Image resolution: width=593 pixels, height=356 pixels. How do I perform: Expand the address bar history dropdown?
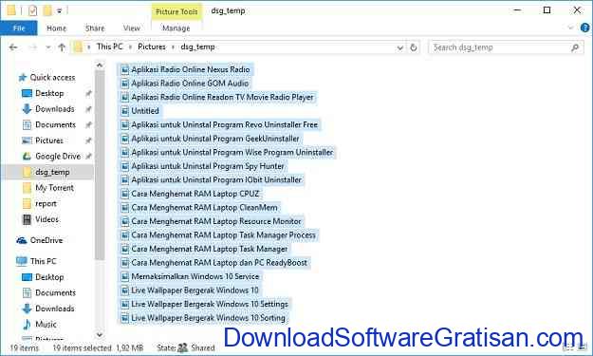(399, 47)
